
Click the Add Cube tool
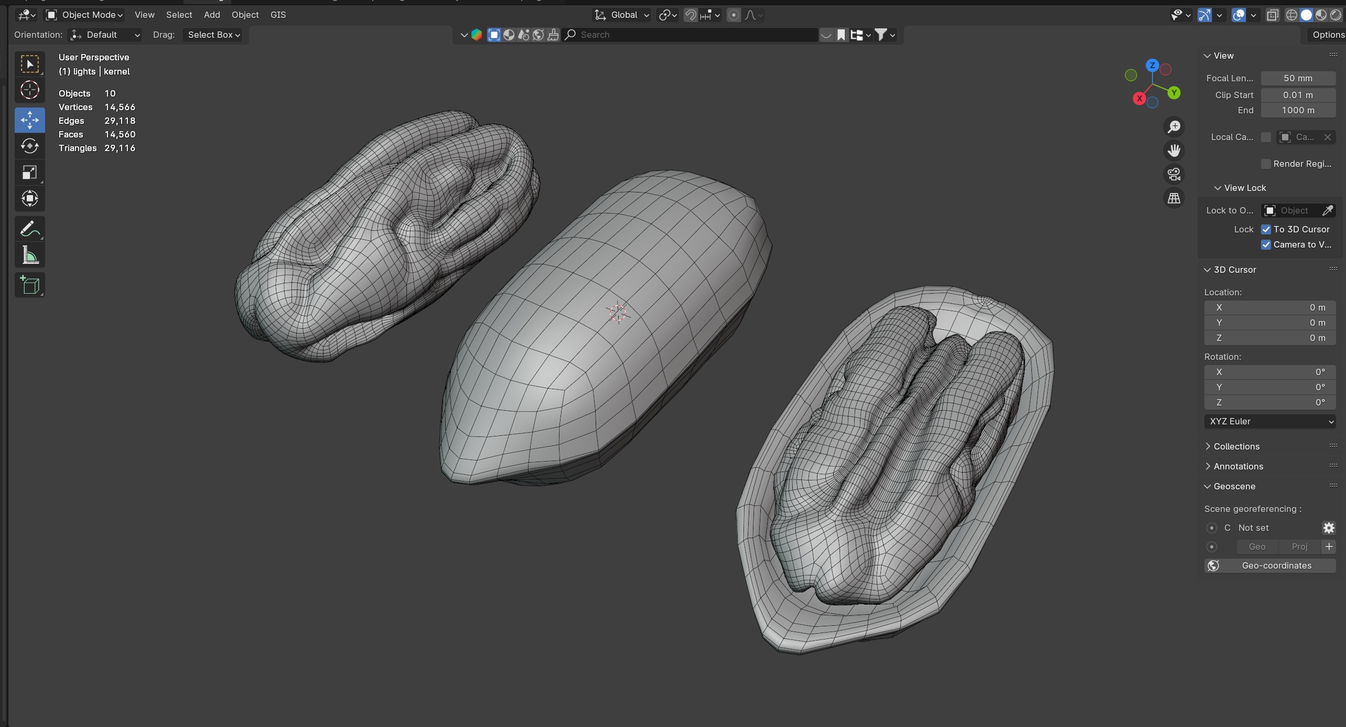pos(29,285)
